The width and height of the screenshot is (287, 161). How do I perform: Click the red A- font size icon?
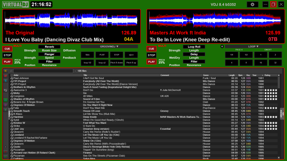5,152
